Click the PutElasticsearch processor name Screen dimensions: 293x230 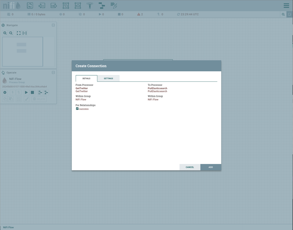[157, 88]
